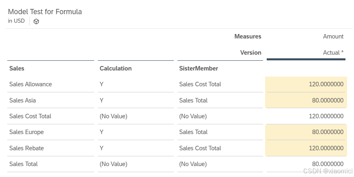
Task: Click the highlighted Amount cell for Sales Allowance
Action: tap(306, 84)
